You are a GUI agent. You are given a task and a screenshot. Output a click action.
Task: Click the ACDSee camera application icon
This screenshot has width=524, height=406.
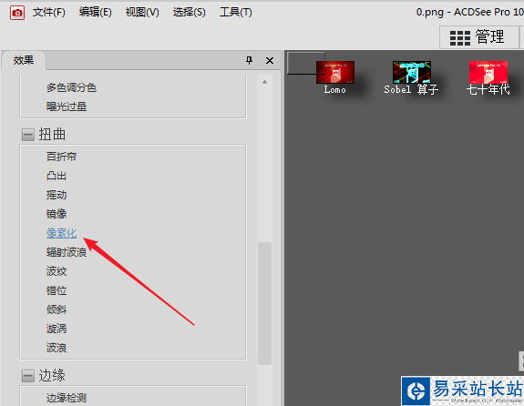pos(17,13)
